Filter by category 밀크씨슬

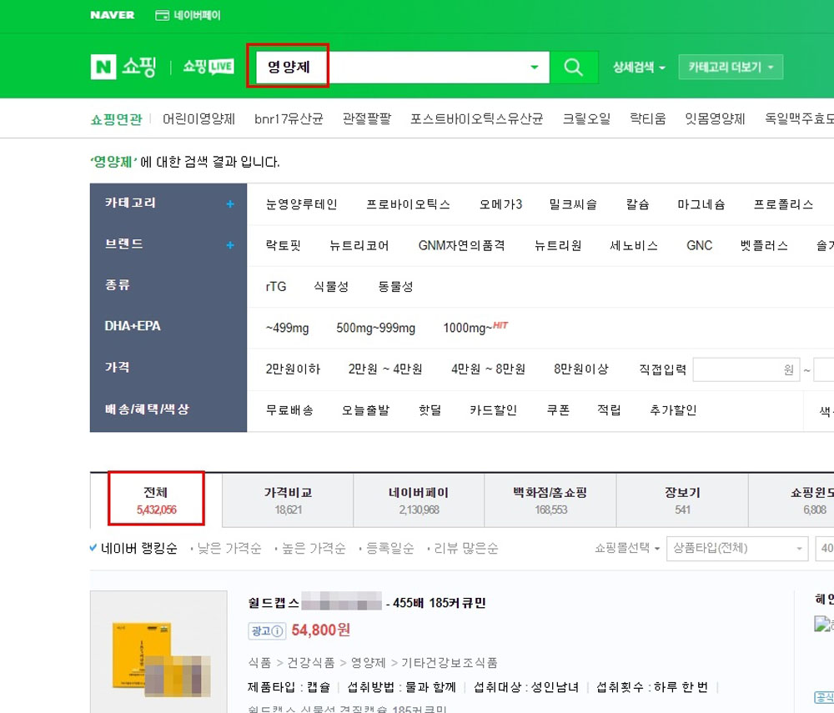click(x=573, y=204)
